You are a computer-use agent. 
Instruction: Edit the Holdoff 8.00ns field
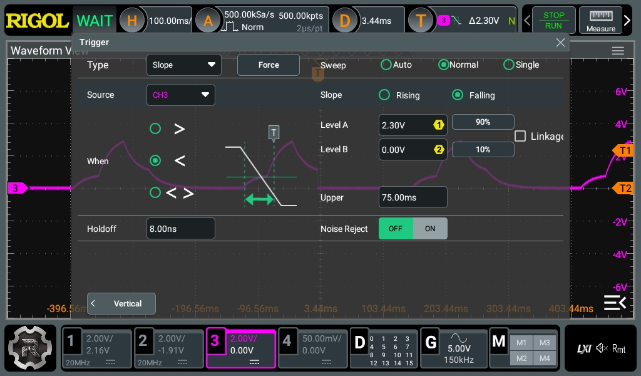[180, 229]
